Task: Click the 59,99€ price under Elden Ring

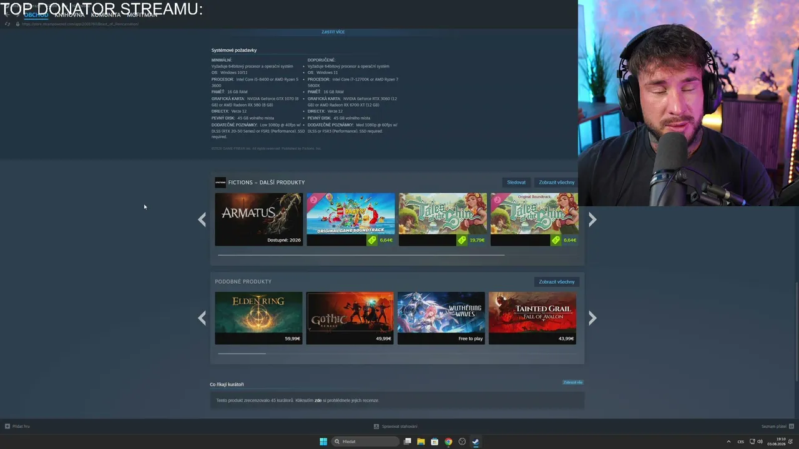Action: [x=293, y=339]
